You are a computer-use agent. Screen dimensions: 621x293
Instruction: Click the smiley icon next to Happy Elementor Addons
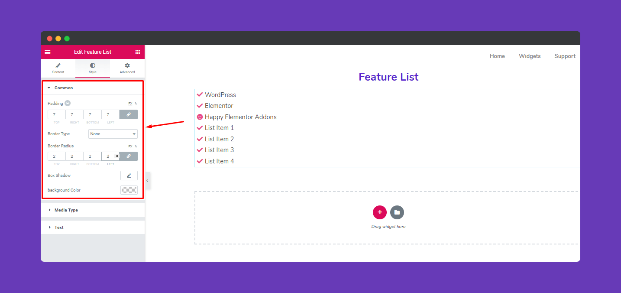tap(200, 117)
